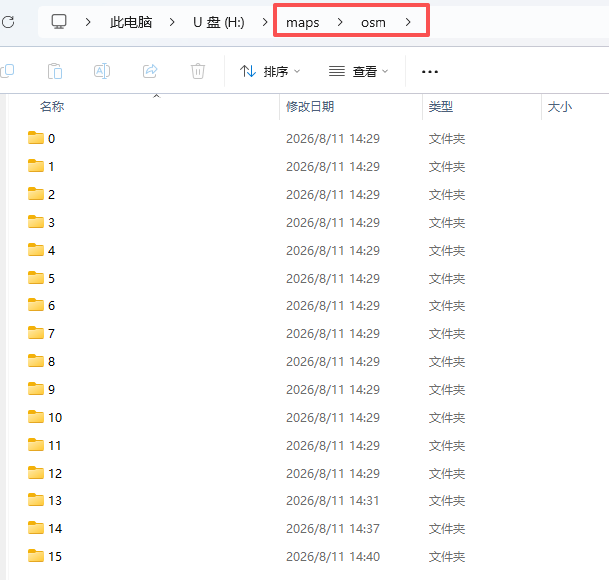Go to maps folder in breadcrumb
609x580 pixels.
tap(303, 23)
